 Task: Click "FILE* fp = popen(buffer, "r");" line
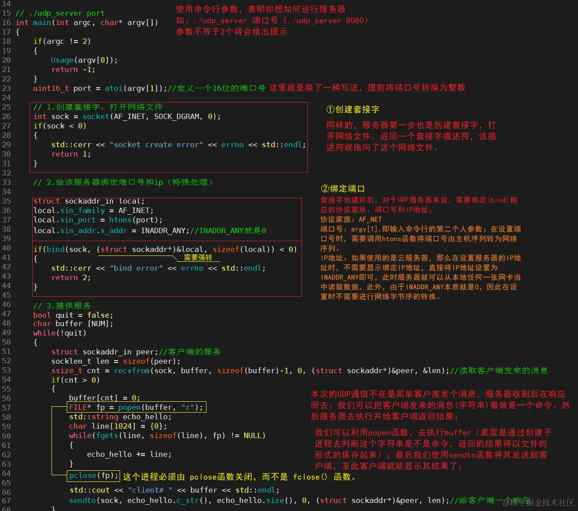click(x=136, y=407)
